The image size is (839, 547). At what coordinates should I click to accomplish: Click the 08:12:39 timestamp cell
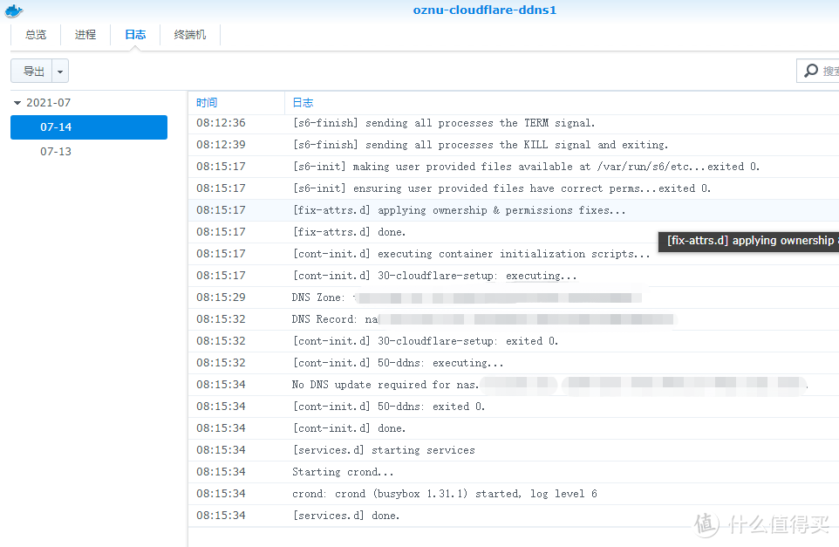click(221, 145)
